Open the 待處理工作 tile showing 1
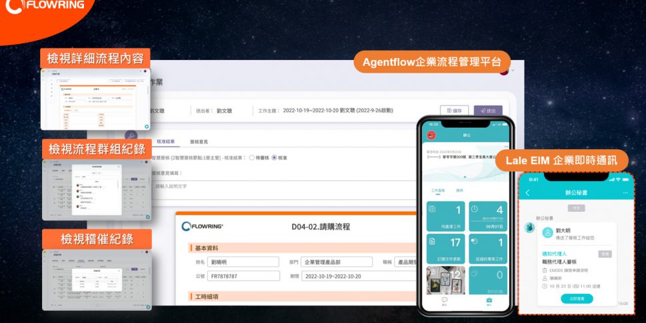Screen dimensions: 646x323 [445, 216]
